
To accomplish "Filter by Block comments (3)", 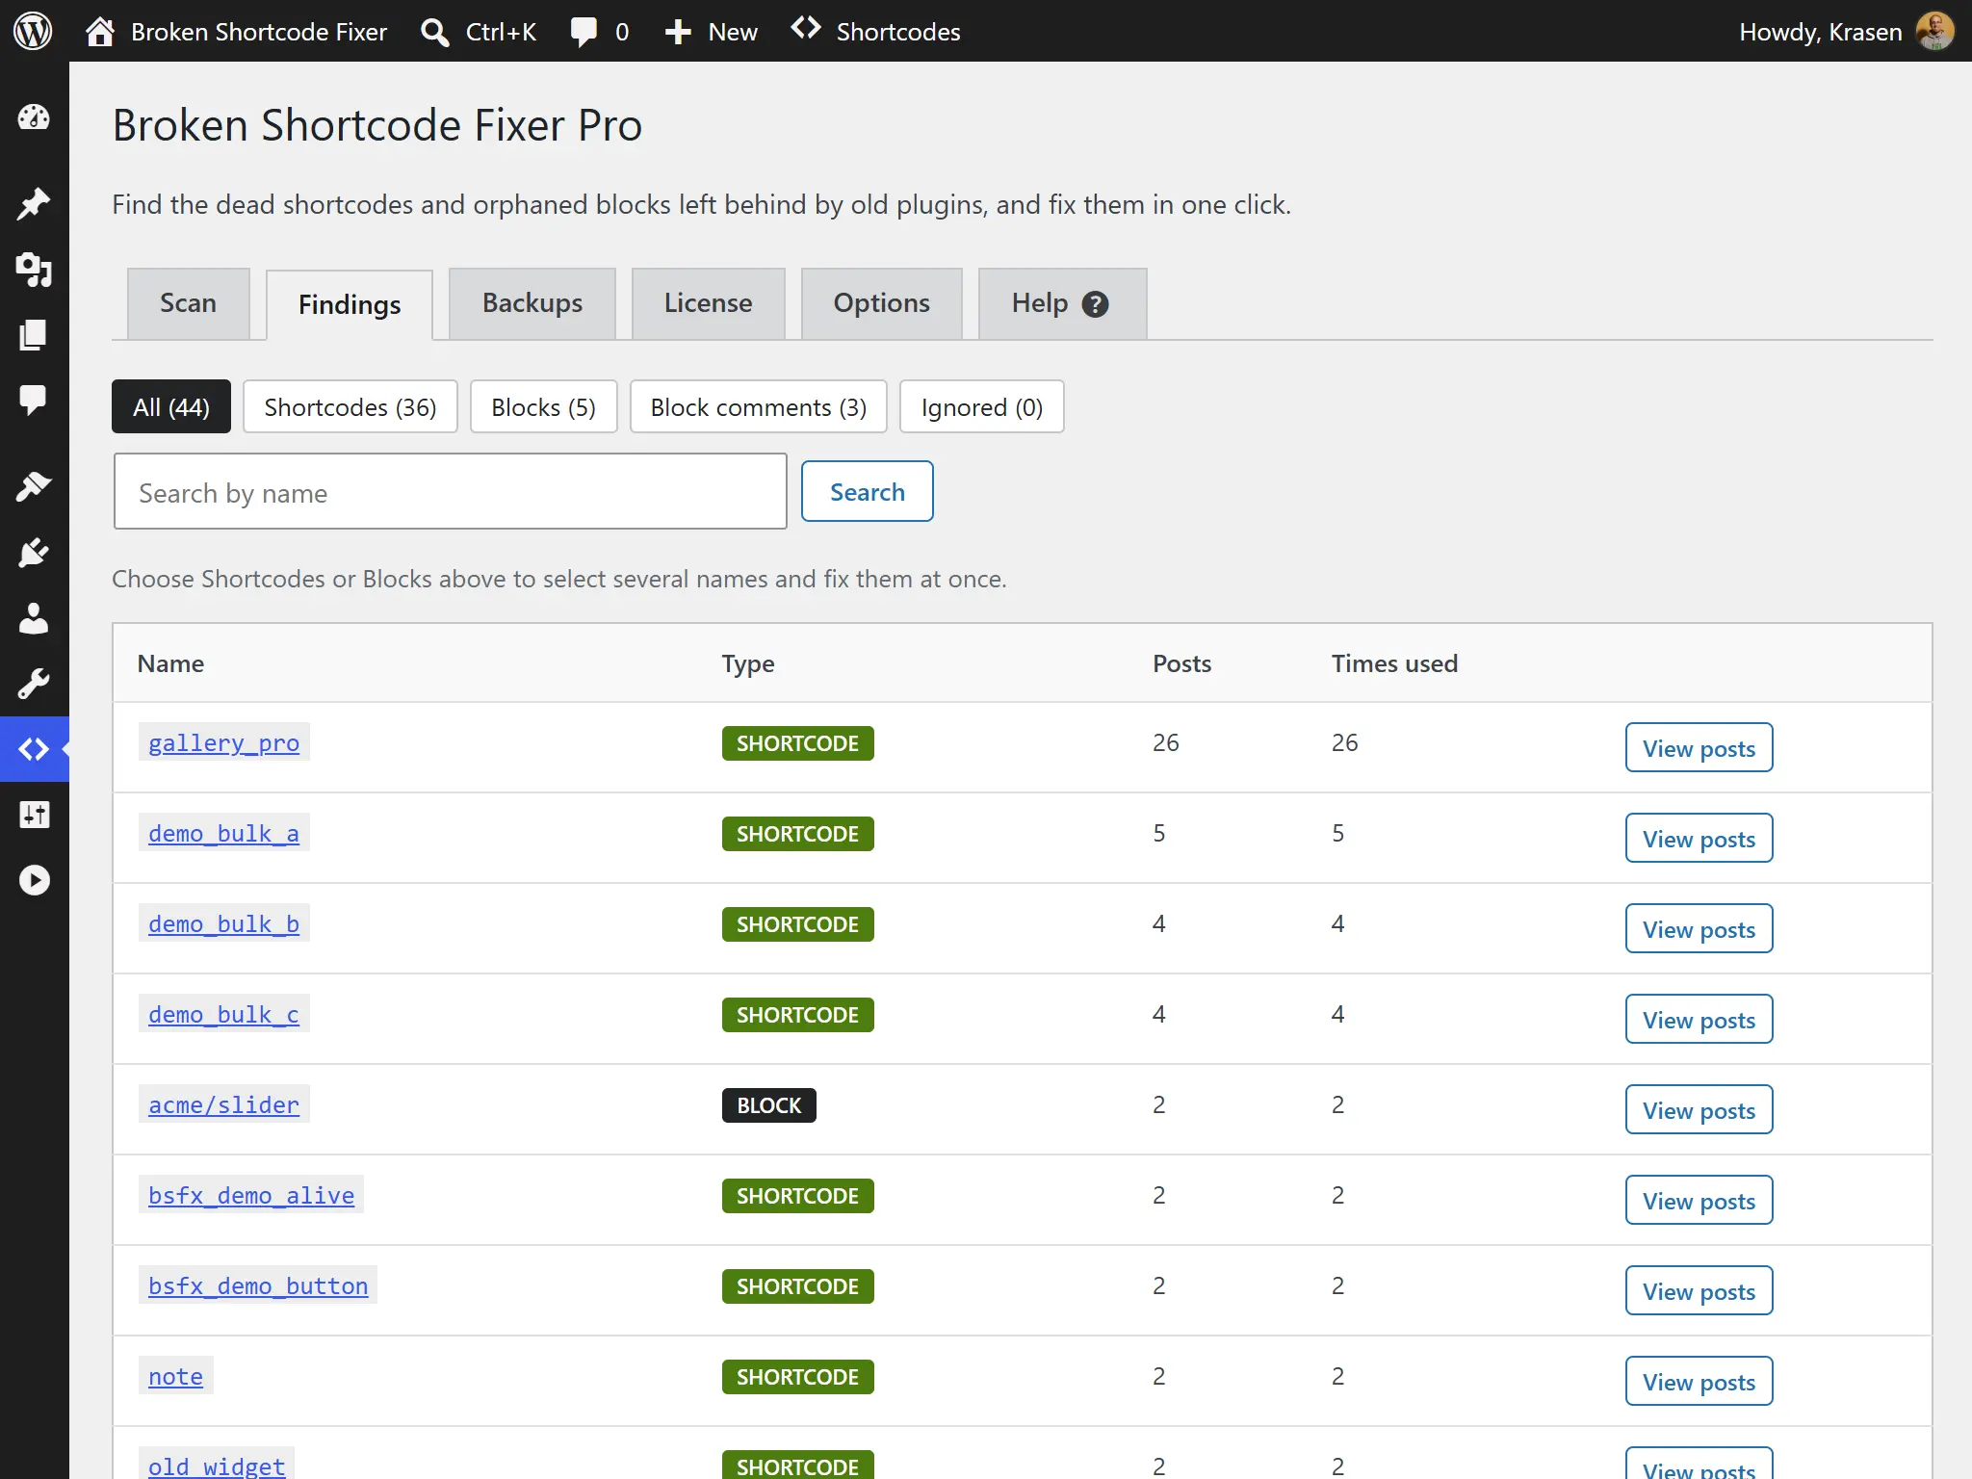I will point(759,406).
